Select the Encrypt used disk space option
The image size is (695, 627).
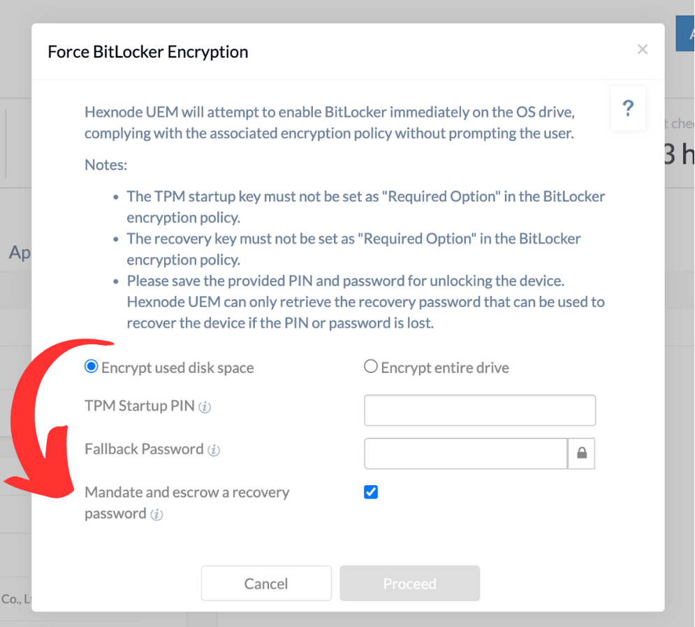coord(91,366)
